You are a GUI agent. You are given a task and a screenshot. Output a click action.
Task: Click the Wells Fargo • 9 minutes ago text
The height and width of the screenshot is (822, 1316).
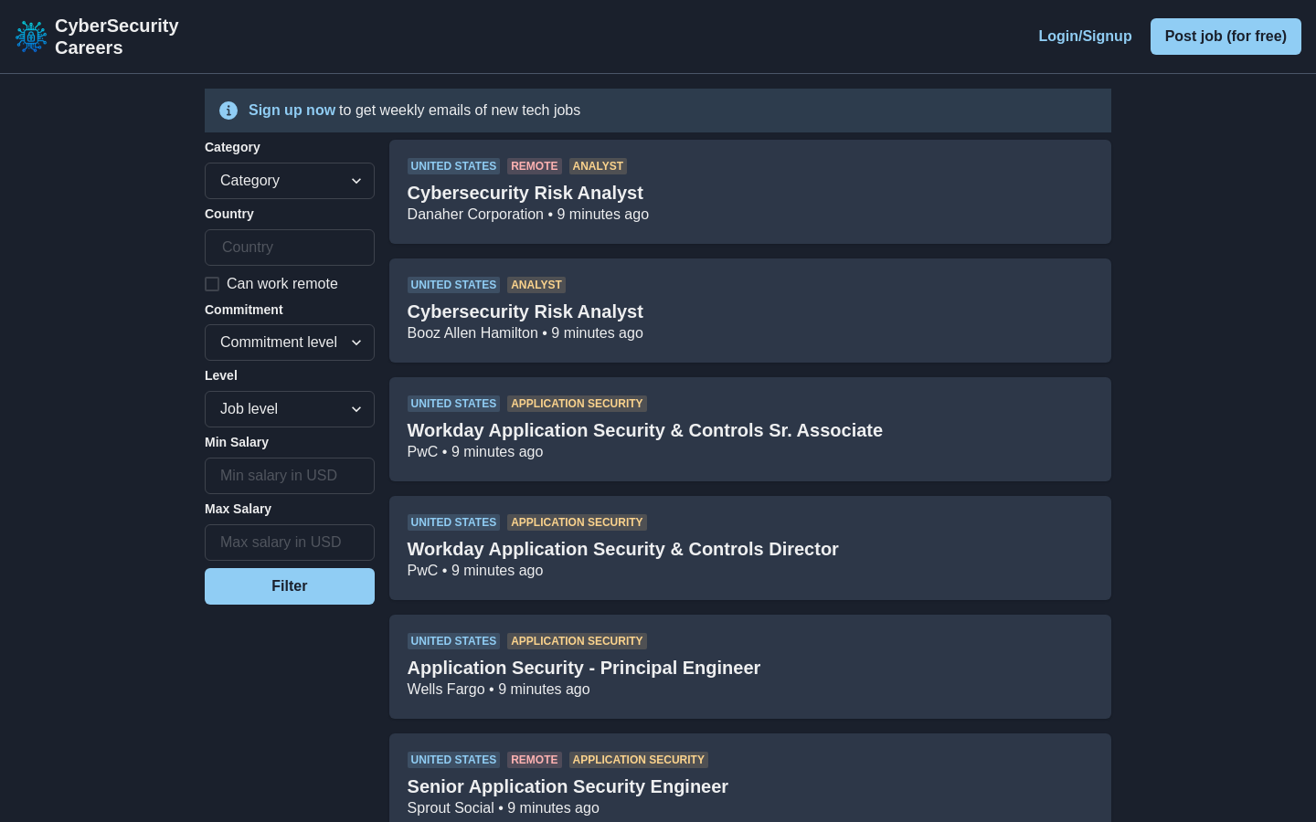pyautogui.click(x=498, y=690)
